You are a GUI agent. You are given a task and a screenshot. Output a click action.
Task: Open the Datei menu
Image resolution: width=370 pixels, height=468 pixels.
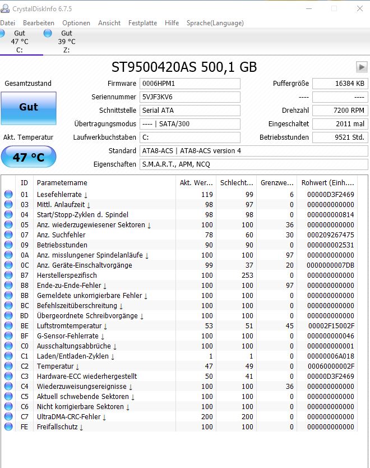7,23
